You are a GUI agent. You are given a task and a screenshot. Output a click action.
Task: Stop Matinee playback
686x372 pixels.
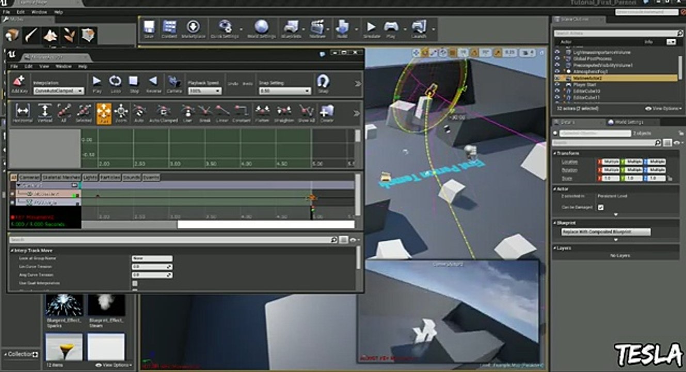[x=134, y=84]
